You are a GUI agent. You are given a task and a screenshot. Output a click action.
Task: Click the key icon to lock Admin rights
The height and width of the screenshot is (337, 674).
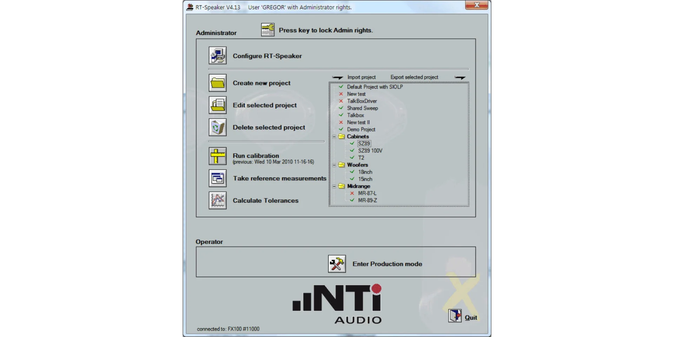267,30
